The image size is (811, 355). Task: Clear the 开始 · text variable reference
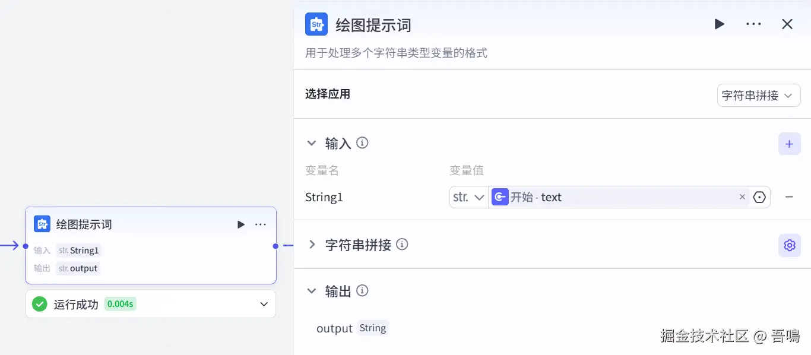pyautogui.click(x=742, y=197)
